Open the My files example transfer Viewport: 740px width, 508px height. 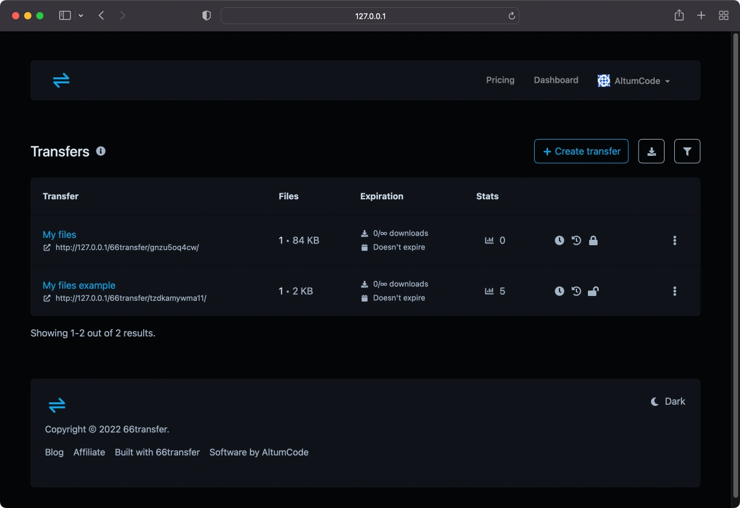click(79, 285)
